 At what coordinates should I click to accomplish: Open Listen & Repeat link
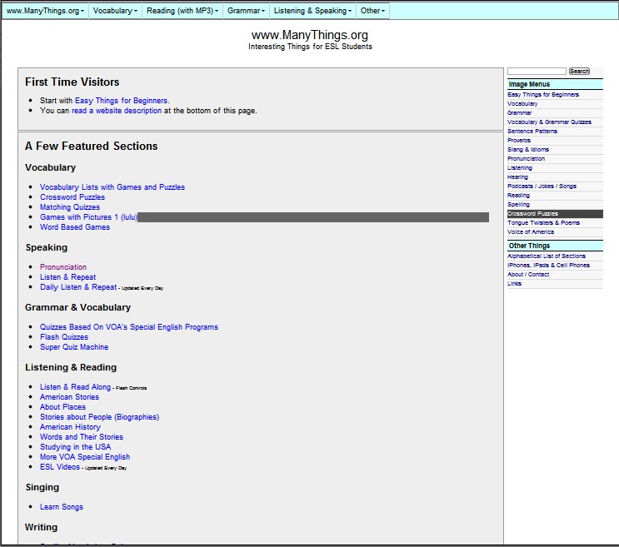pyautogui.click(x=68, y=277)
